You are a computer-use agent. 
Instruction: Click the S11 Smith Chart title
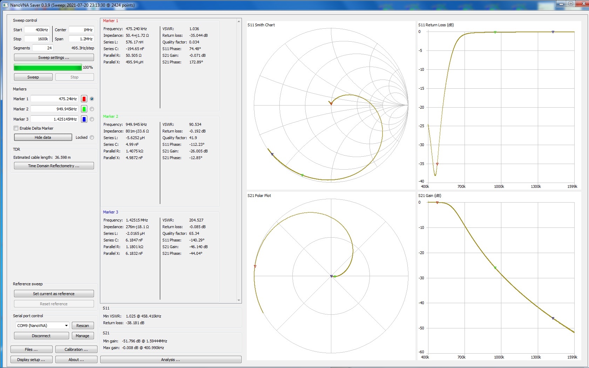click(x=261, y=25)
